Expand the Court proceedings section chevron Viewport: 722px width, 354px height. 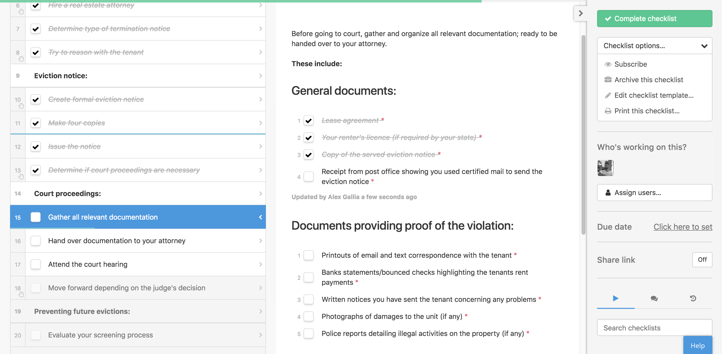260,194
